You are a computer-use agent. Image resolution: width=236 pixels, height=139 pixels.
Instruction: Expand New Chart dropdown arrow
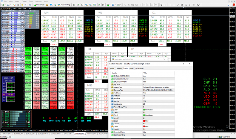pos(5,5)
